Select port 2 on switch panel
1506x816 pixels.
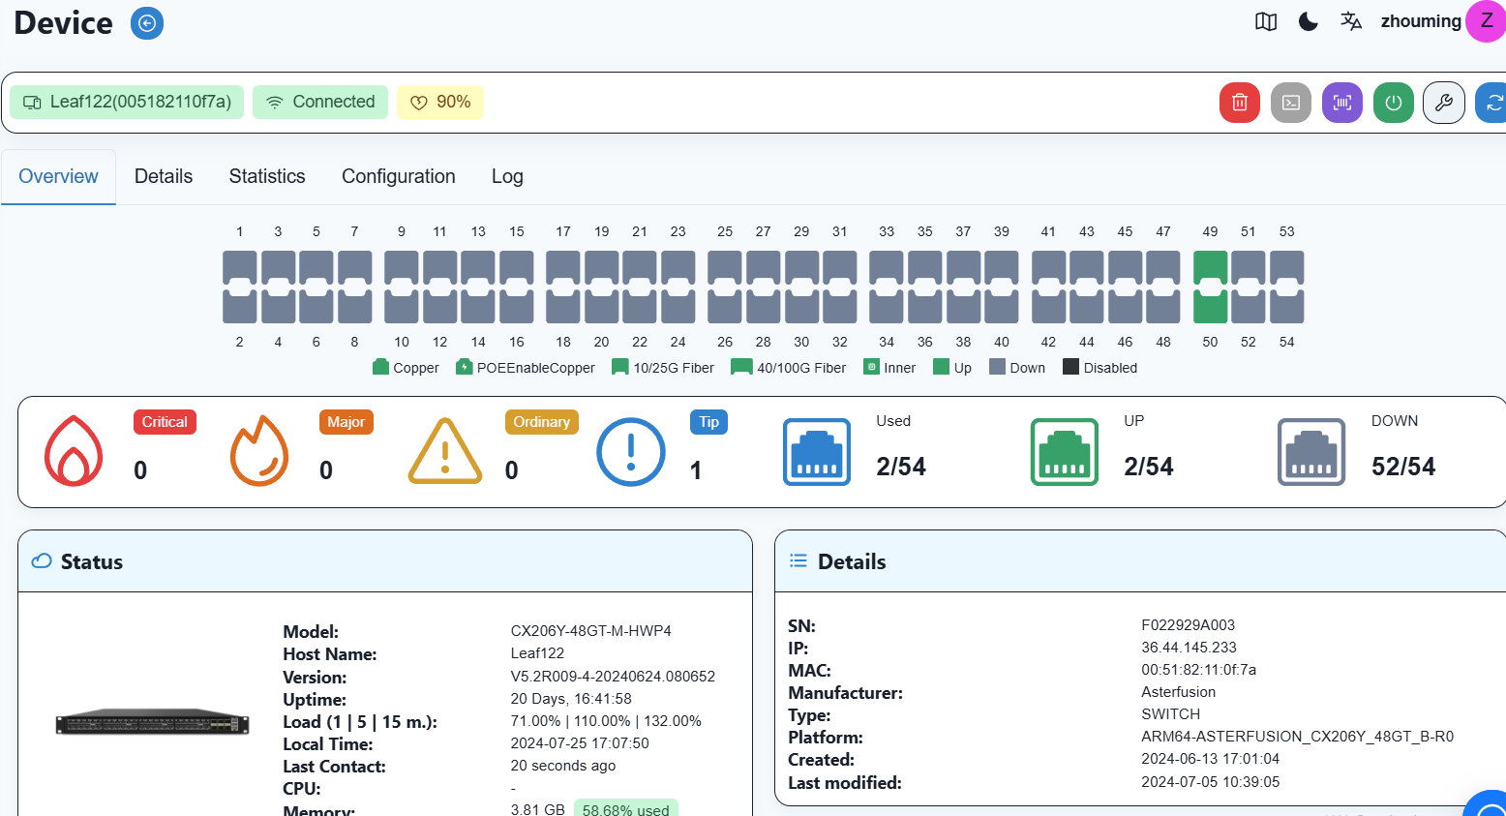(x=240, y=306)
